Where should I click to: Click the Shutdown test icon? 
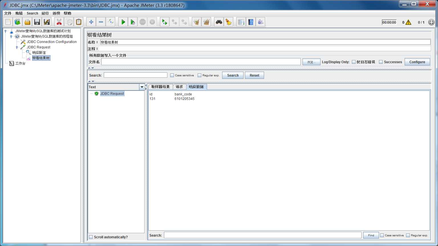point(152,22)
